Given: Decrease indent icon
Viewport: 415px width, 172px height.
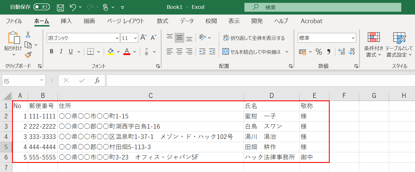Looking at the screenshot, I should pyautogui.click(x=202, y=52).
